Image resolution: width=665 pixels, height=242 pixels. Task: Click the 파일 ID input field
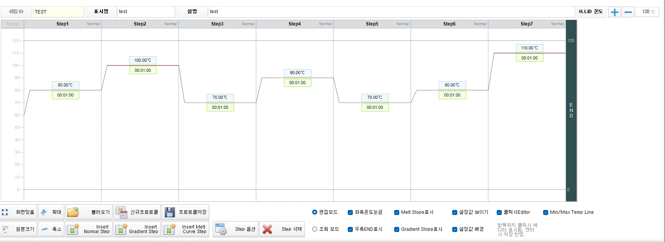pos(58,12)
